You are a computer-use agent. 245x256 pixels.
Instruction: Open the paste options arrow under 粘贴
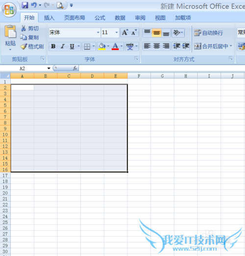(10, 50)
